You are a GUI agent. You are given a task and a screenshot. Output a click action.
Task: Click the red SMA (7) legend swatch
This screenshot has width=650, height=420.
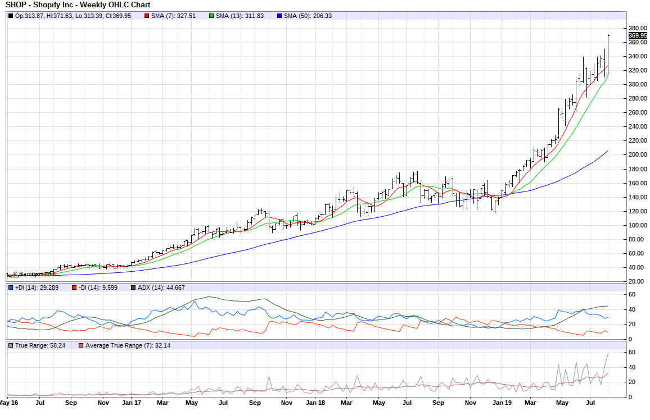[147, 16]
